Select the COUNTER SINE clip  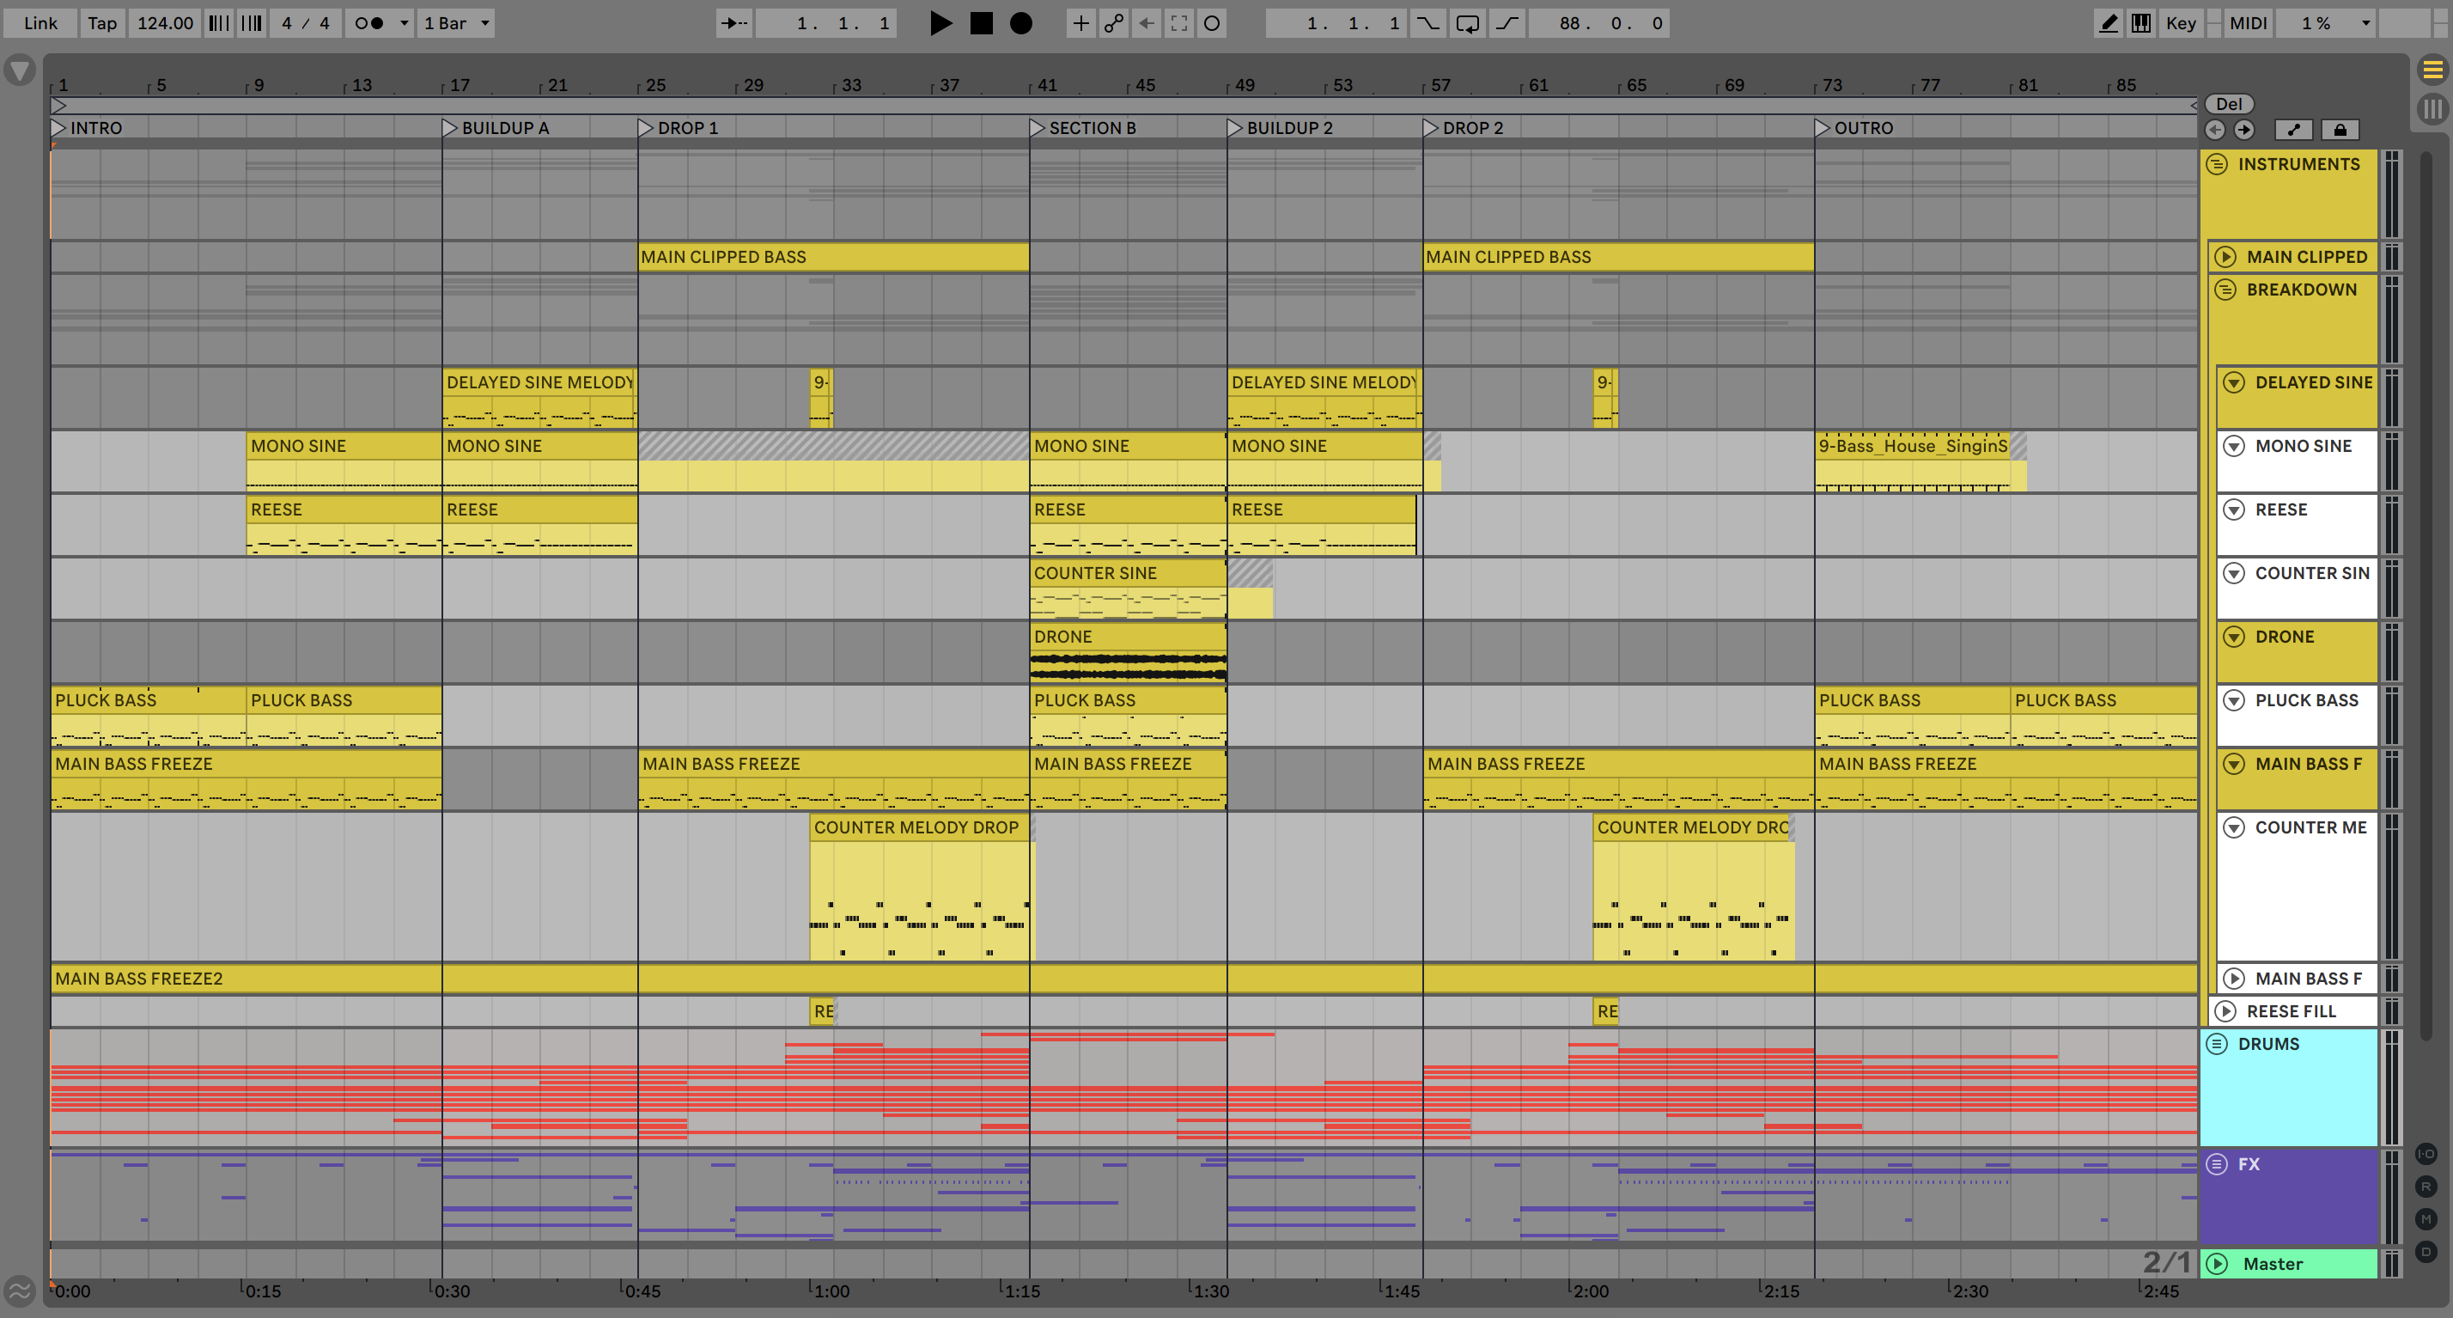pyautogui.click(x=1129, y=589)
